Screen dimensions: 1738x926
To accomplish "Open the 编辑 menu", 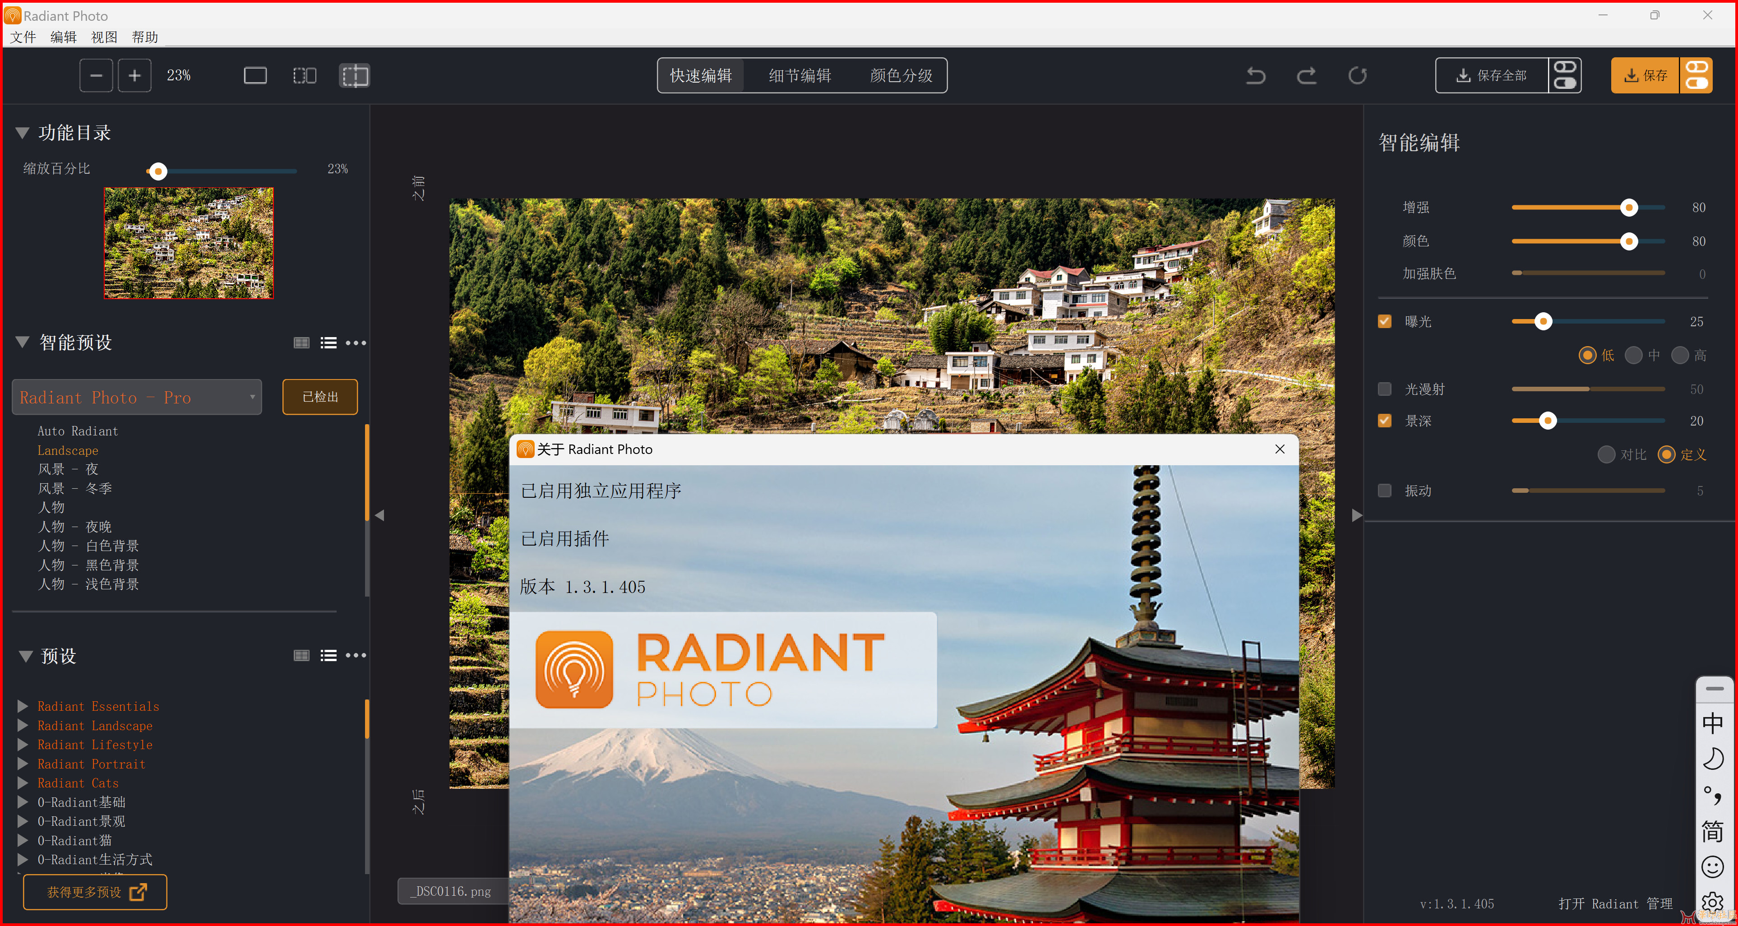I will click(64, 37).
